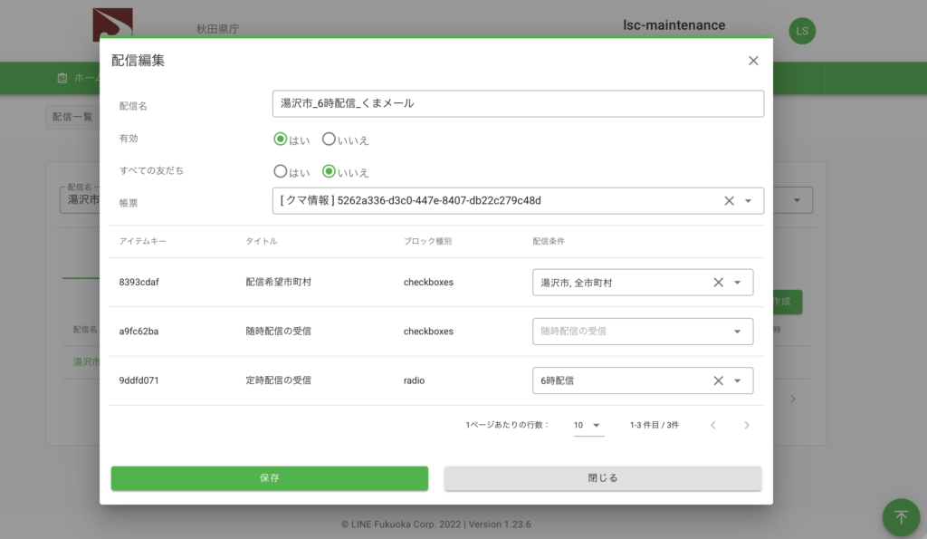Clear the 6時配信 condition value
The width and height of the screenshot is (927, 539).
[x=718, y=380]
